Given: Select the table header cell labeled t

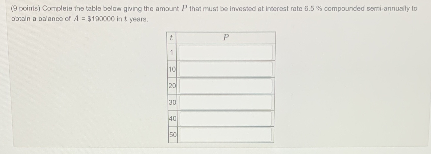Looking at the screenshot, I should [172, 38].
